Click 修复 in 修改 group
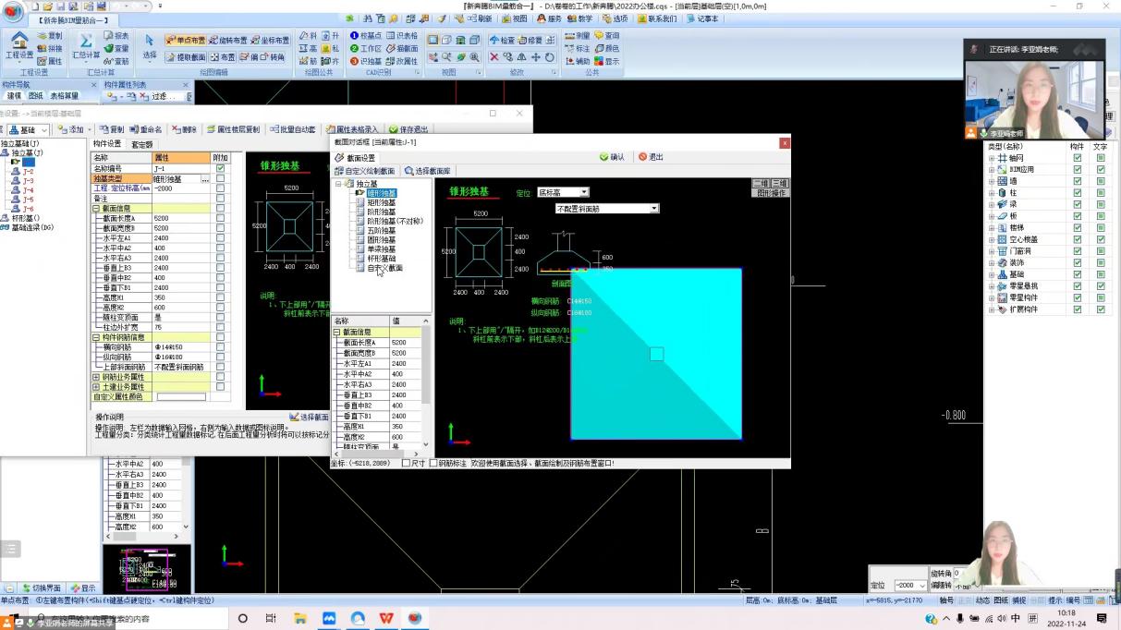This screenshot has width=1121, height=630. tap(530, 40)
